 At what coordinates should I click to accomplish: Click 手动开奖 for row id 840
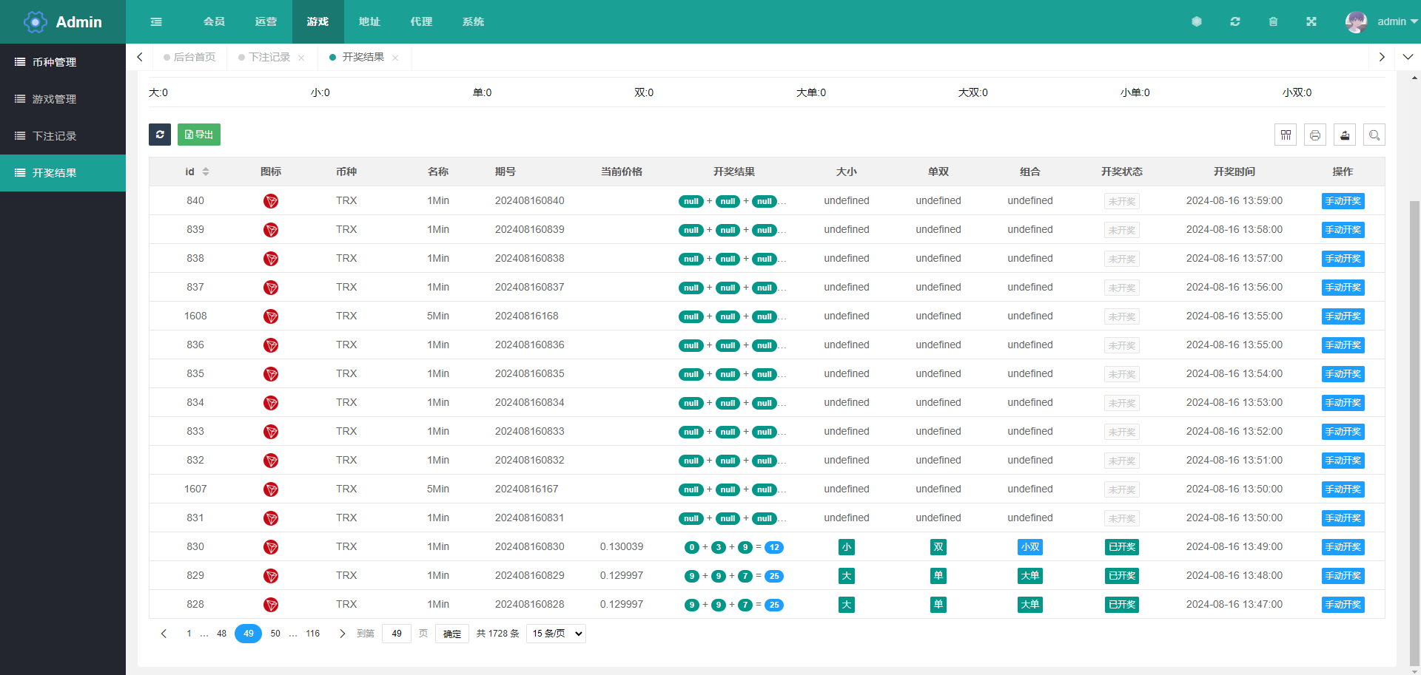pyautogui.click(x=1343, y=201)
